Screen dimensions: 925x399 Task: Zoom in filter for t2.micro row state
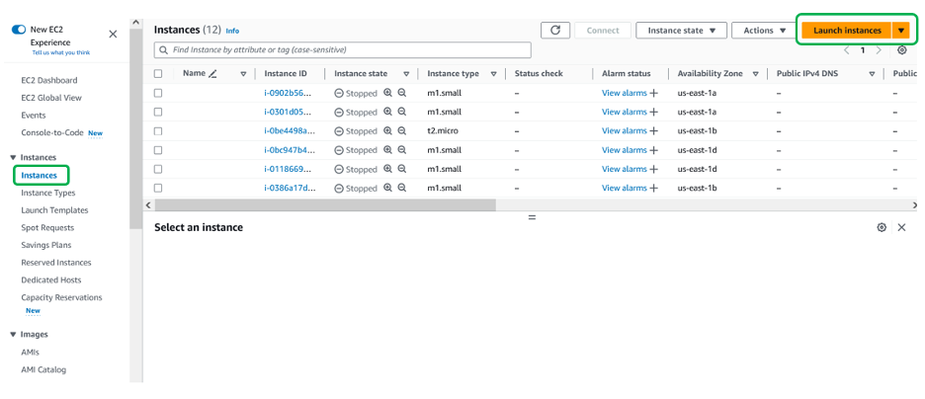pyautogui.click(x=387, y=130)
